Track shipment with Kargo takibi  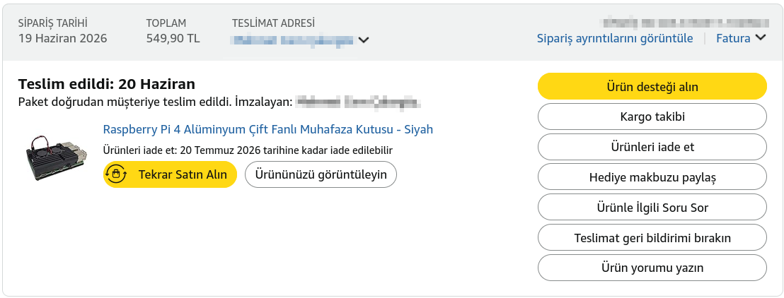[x=652, y=117]
